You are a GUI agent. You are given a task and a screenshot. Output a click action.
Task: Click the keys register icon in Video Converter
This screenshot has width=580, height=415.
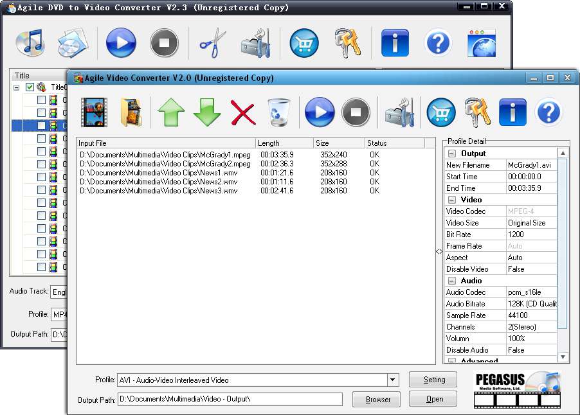coord(478,112)
